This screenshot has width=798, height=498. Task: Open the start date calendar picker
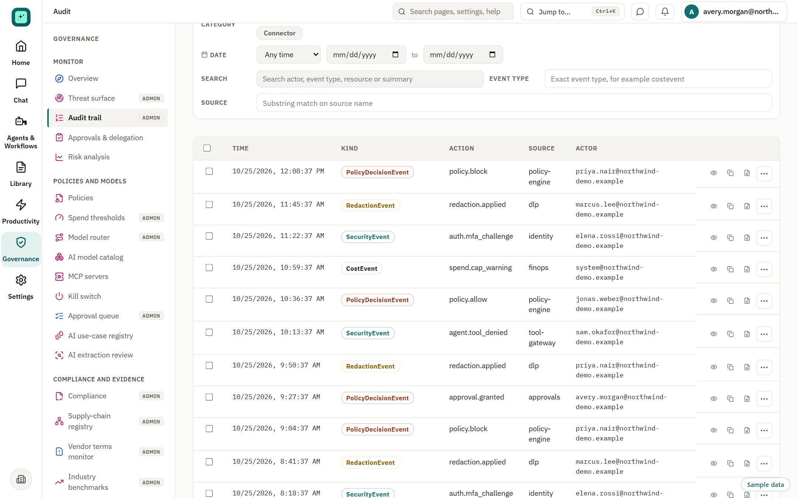click(x=395, y=55)
